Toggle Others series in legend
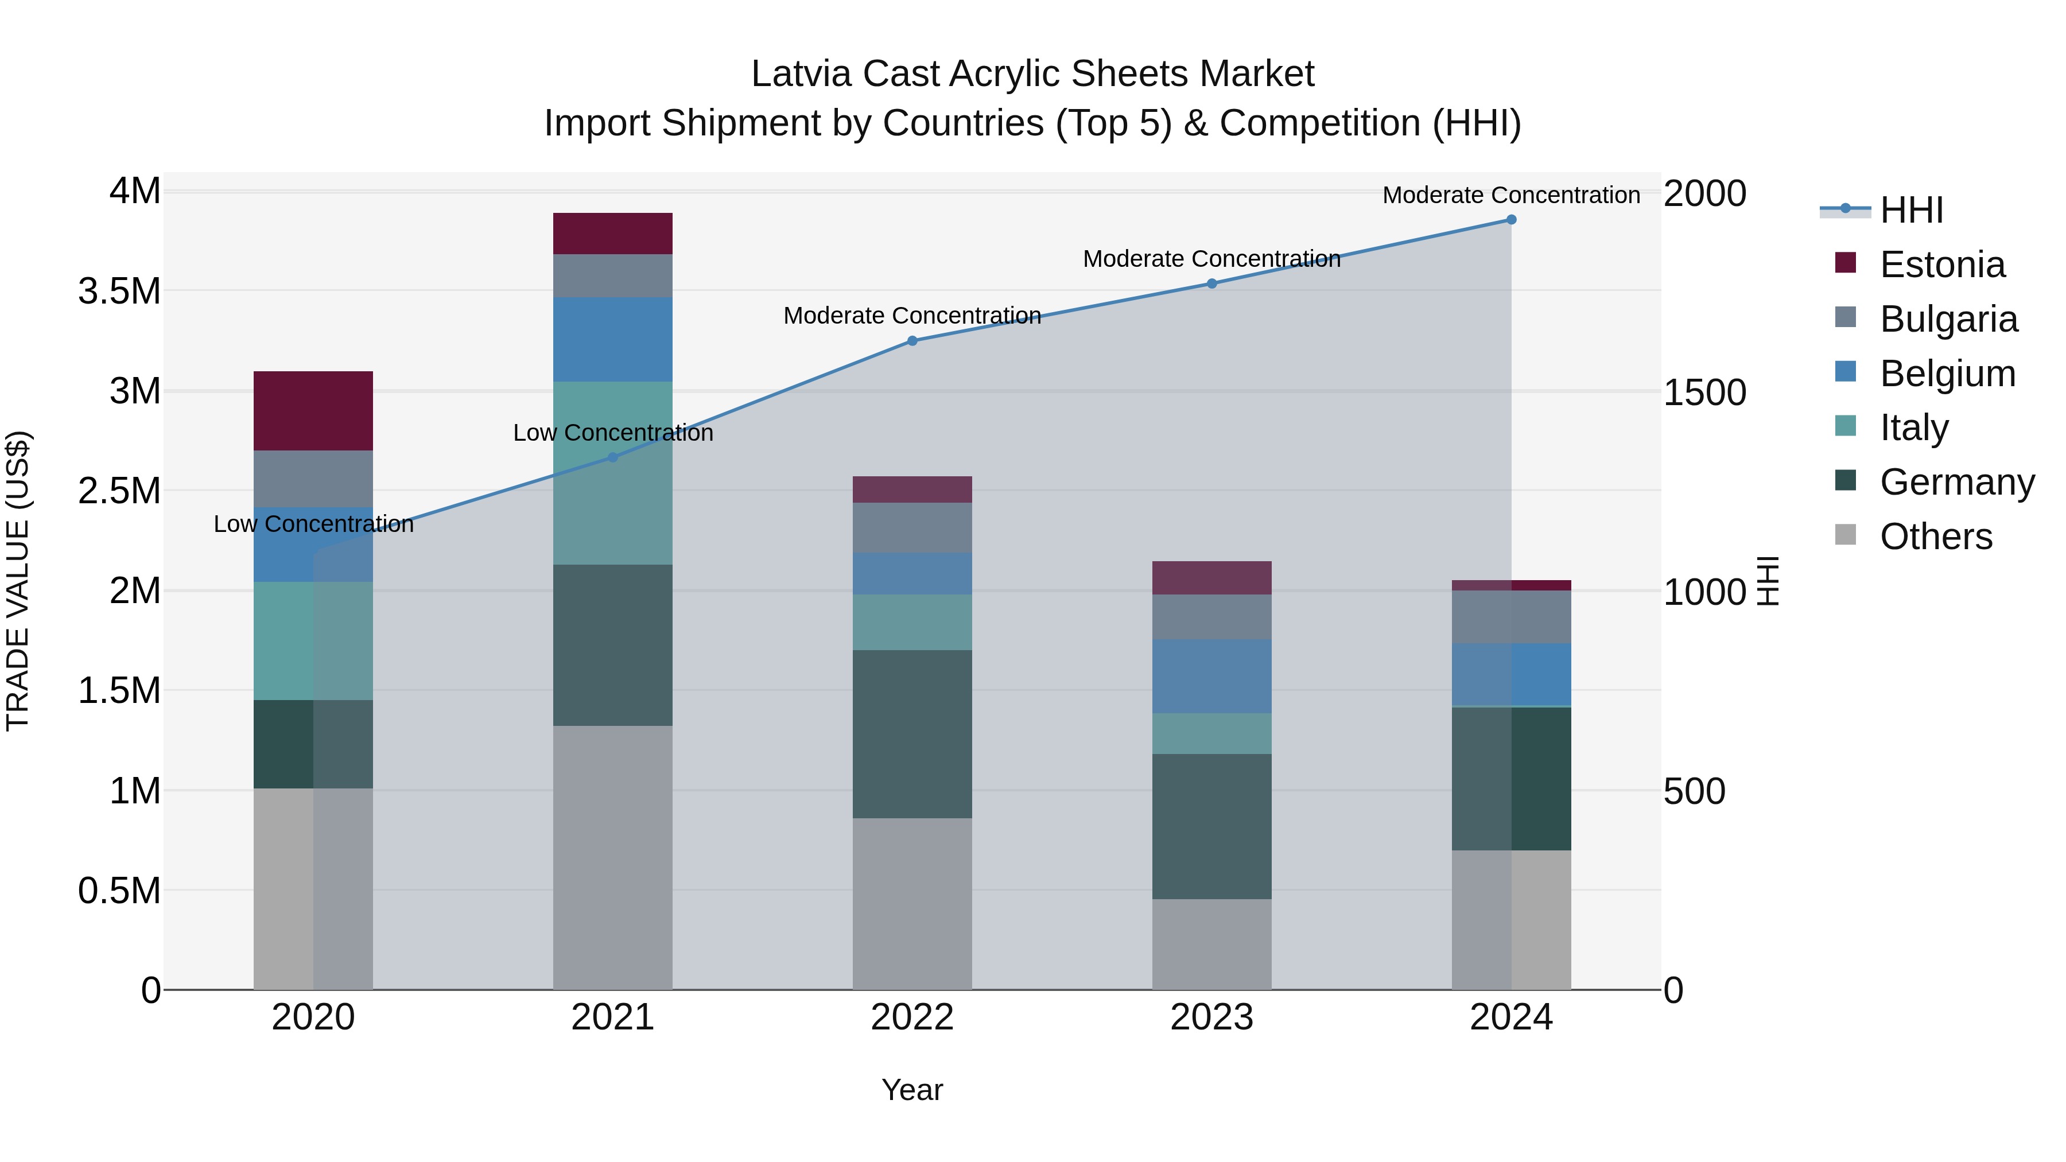The image size is (2066, 1162). click(1913, 537)
